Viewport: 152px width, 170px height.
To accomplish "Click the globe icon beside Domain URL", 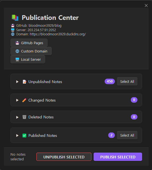I will (13, 34).
